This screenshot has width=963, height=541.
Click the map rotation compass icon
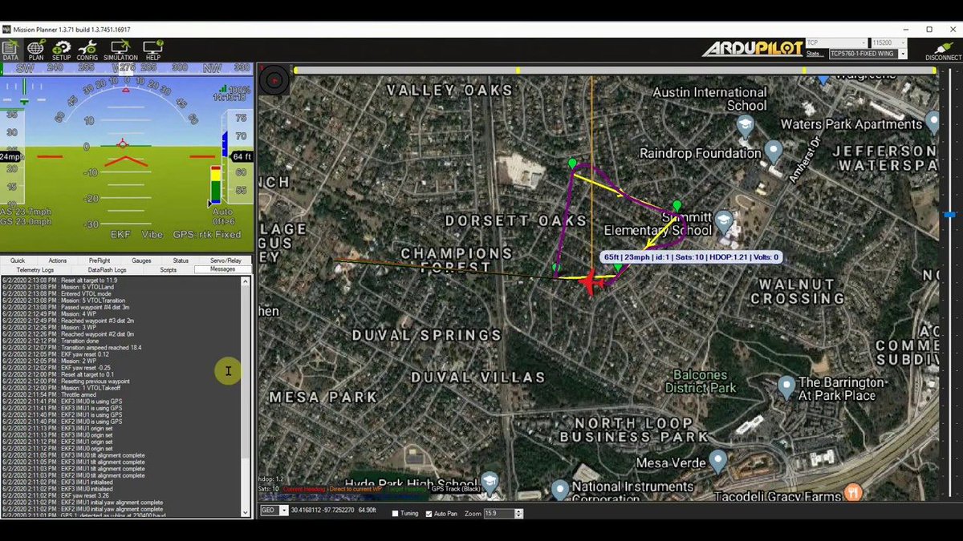pyautogui.click(x=274, y=80)
